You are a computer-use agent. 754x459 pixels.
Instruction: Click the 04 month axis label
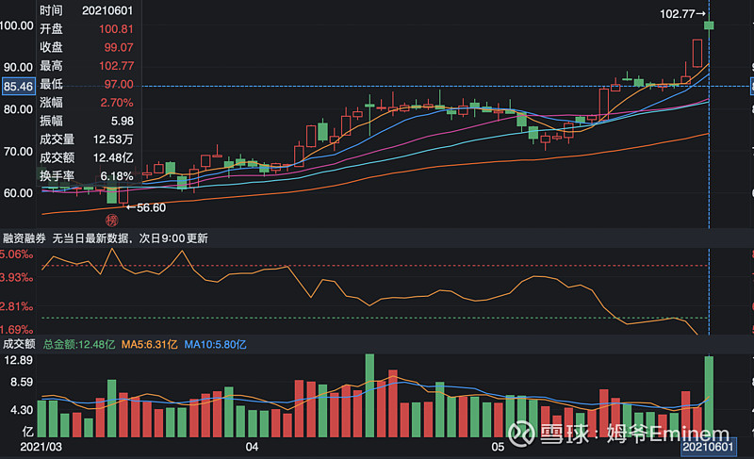[252, 447]
